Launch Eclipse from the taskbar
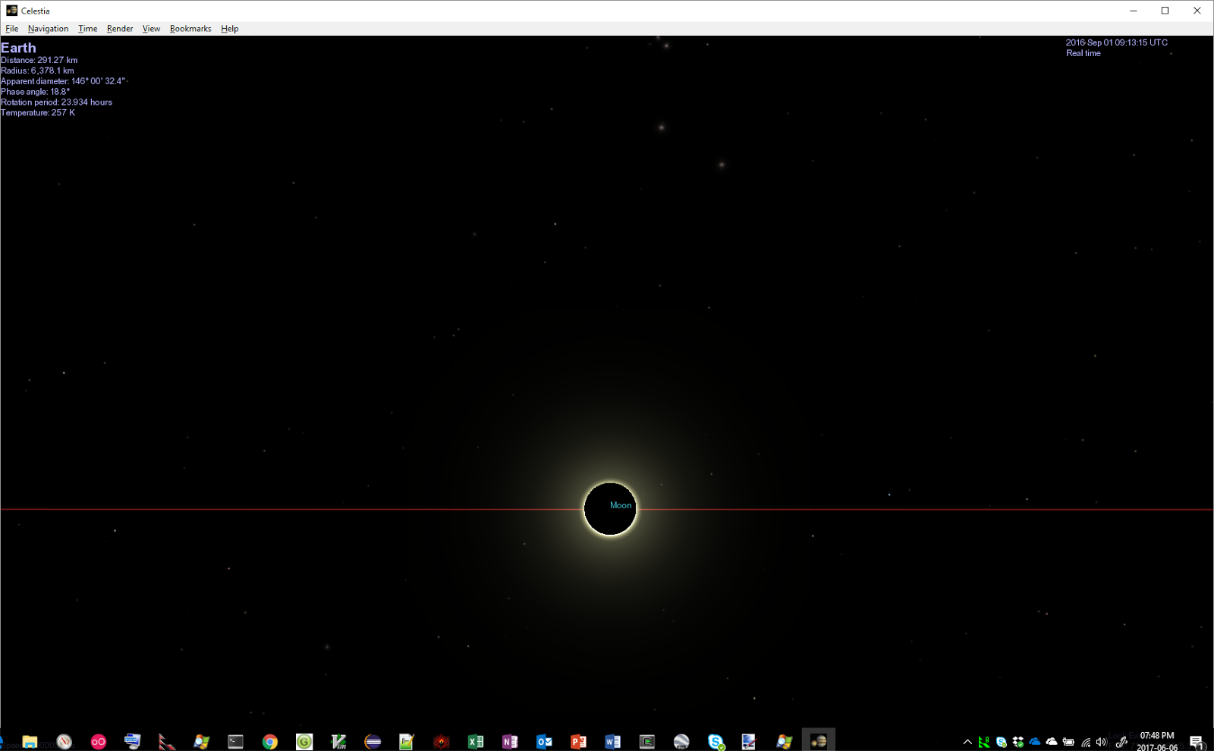Image resolution: width=1214 pixels, height=751 pixels. pyautogui.click(x=373, y=741)
